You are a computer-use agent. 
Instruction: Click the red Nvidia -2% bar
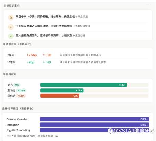[60, 96]
